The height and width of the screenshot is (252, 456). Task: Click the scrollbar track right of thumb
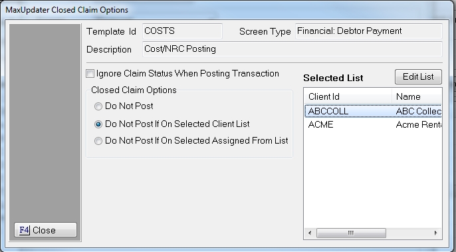[408, 233]
